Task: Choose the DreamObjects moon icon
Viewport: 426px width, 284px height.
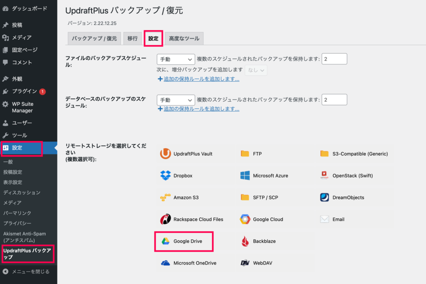Action: [x=324, y=198]
